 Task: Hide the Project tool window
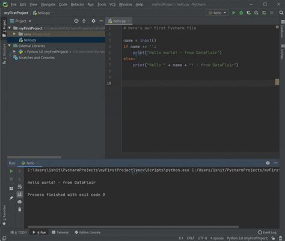(101, 21)
